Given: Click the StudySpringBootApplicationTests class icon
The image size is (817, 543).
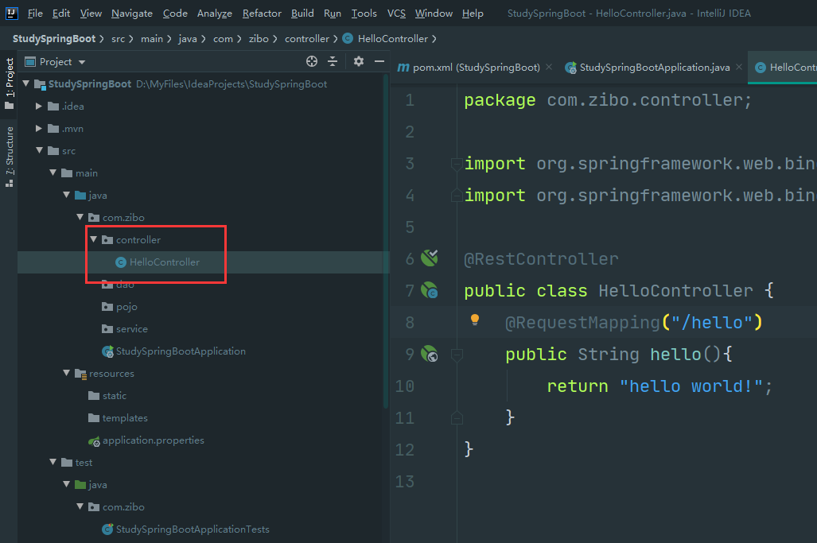Looking at the screenshot, I should (x=108, y=529).
